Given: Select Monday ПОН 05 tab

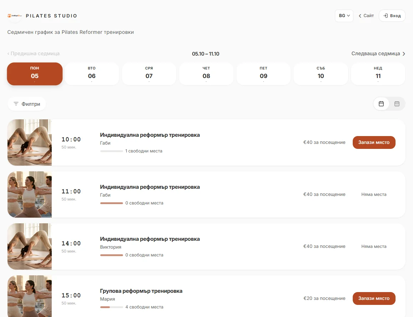Looking at the screenshot, I should [35, 74].
